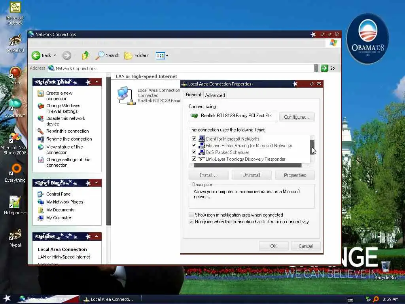Viewport: 405px width, 304px height.
Task: Select Local Area Connecti... taskbar button
Action: coord(110,299)
